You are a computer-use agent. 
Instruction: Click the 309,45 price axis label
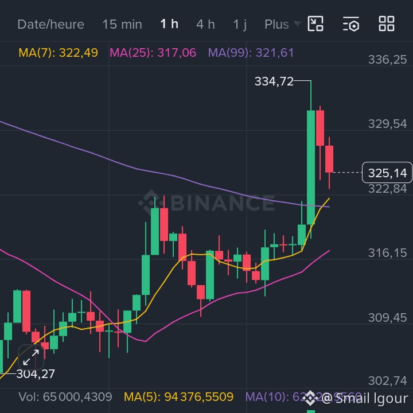click(387, 318)
